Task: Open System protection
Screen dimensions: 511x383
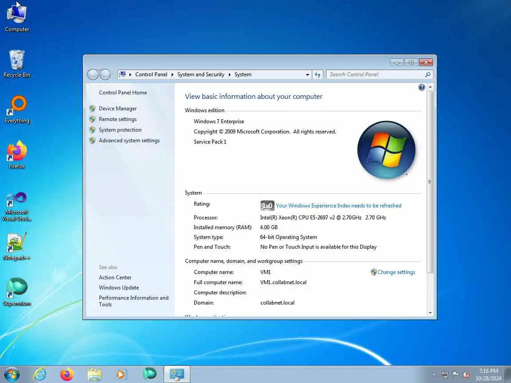Action: click(x=120, y=130)
